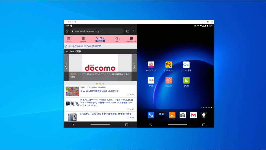Viewport: 266px width, 150px height.
Task: Show next carousel slide arrow
Action: [134, 66]
